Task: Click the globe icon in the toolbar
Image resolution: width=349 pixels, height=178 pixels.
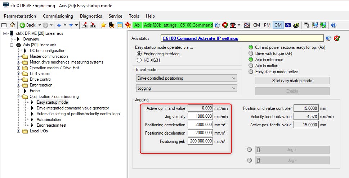Action: (x=217, y=25)
